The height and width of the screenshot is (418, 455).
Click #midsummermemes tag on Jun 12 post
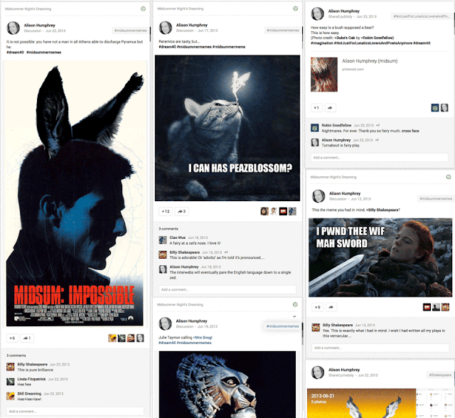point(436,199)
